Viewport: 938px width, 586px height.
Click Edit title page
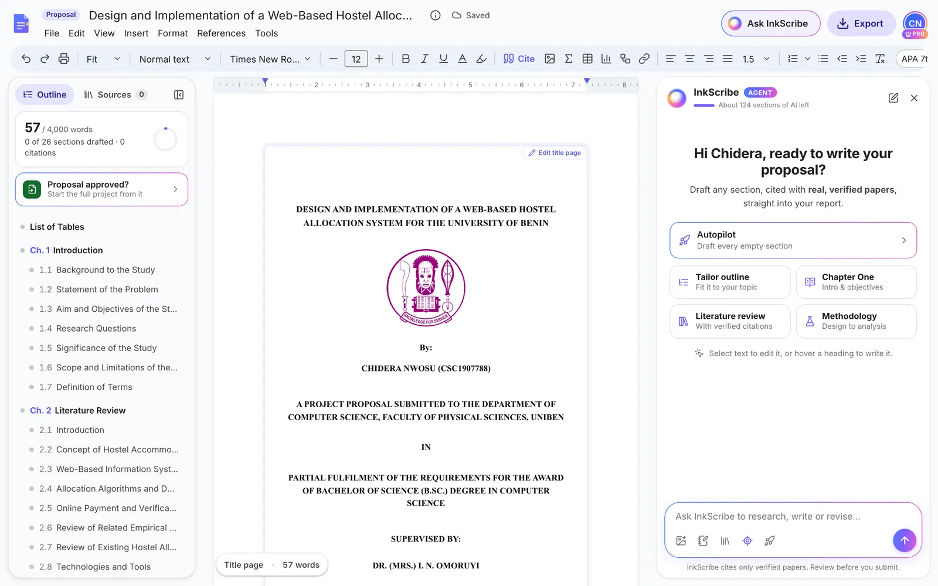coord(554,153)
